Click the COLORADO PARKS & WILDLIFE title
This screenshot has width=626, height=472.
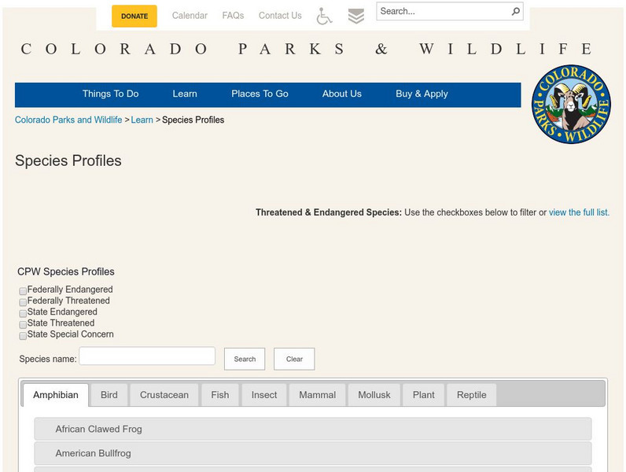pos(307,49)
